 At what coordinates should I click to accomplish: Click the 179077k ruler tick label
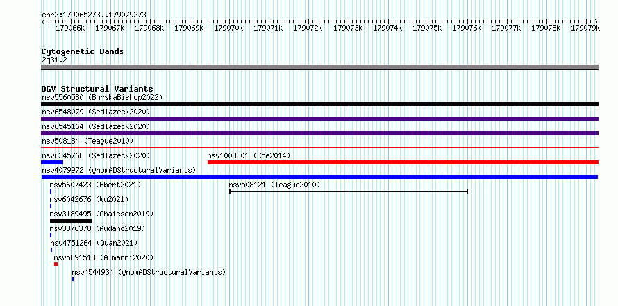[x=506, y=28]
